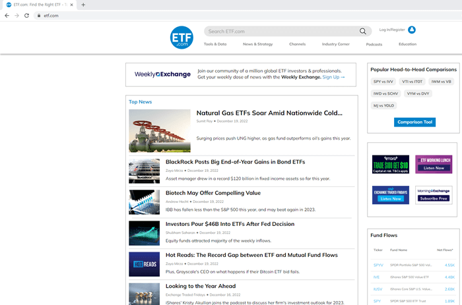
Task: Click the ETF.com logo
Action: pos(181,38)
